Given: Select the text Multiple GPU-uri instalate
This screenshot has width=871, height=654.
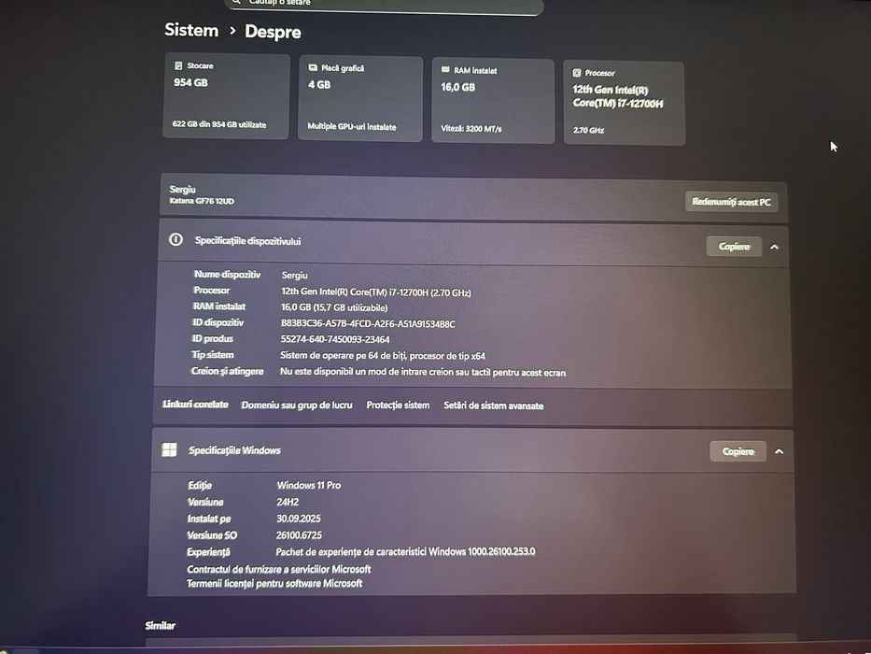Looking at the screenshot, I should (x=352, y=126).
